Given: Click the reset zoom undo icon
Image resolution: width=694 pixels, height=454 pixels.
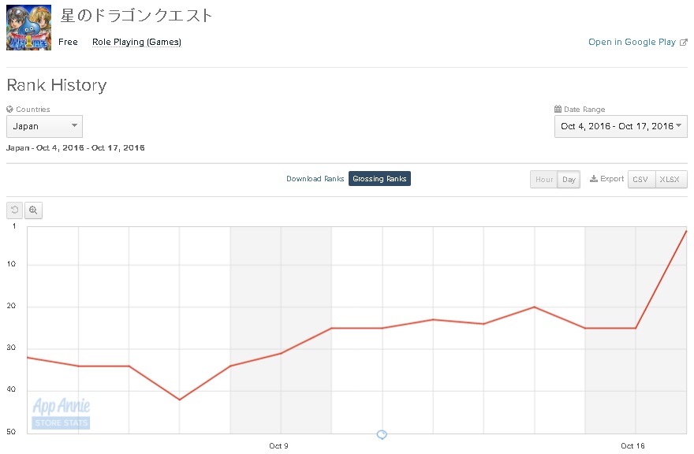Looking at the screenshot, I should [x=15, y=210].
